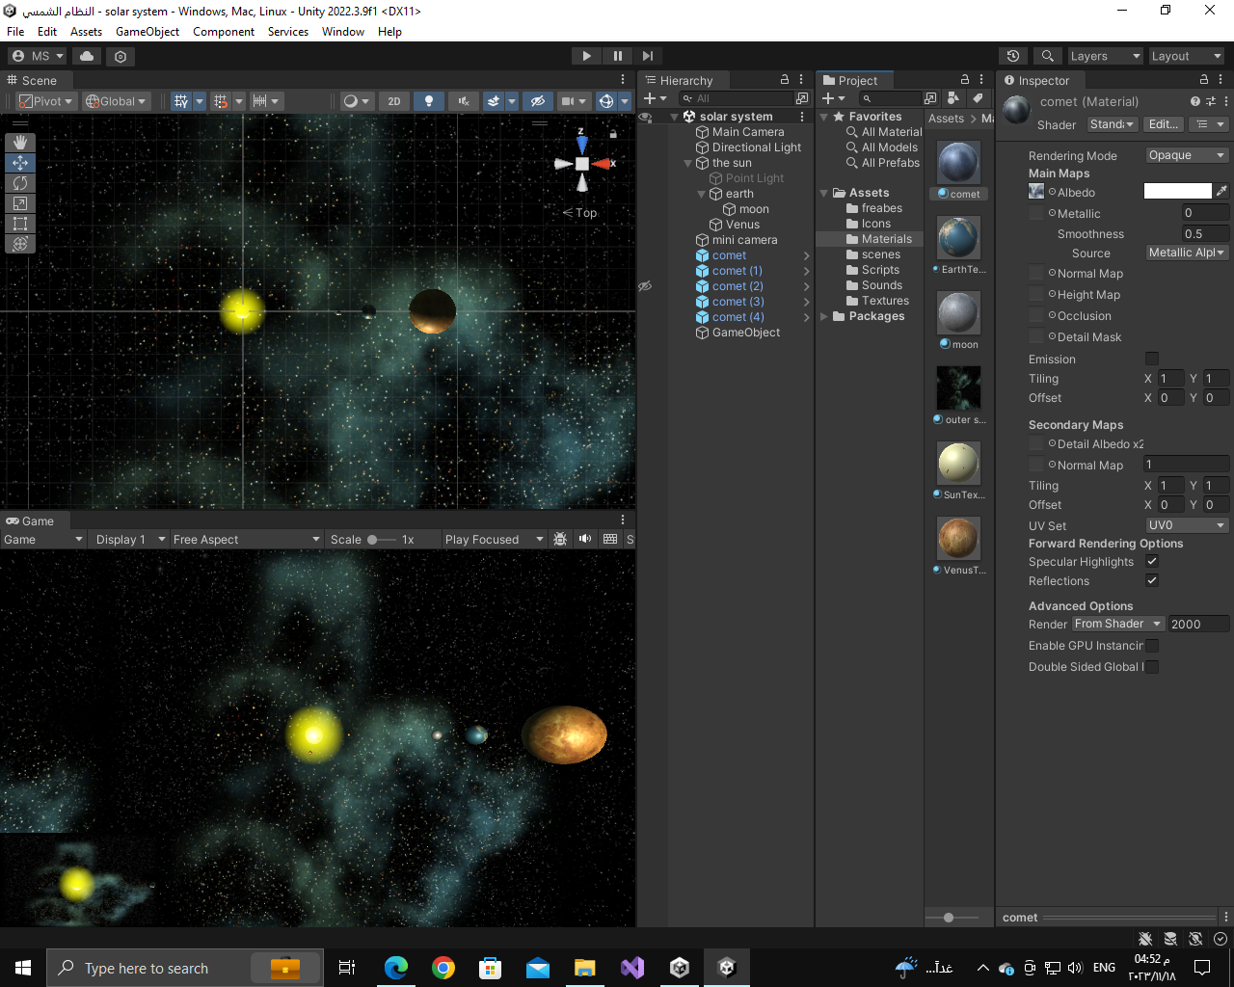Image resolution: width=1234 pixels, height=987 pixels.
Task: Click the Edit button next to Shader
Action: [x=1163, y=123]
